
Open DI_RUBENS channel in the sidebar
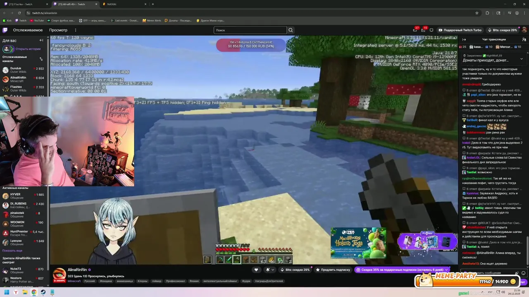pyautogui.click(x=23, y=205)
